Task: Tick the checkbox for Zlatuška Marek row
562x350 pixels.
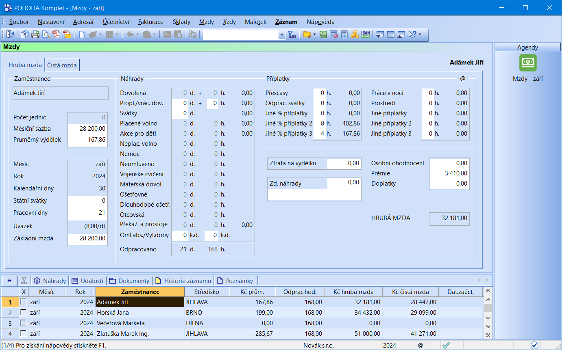Action: [x=24, y=333]
